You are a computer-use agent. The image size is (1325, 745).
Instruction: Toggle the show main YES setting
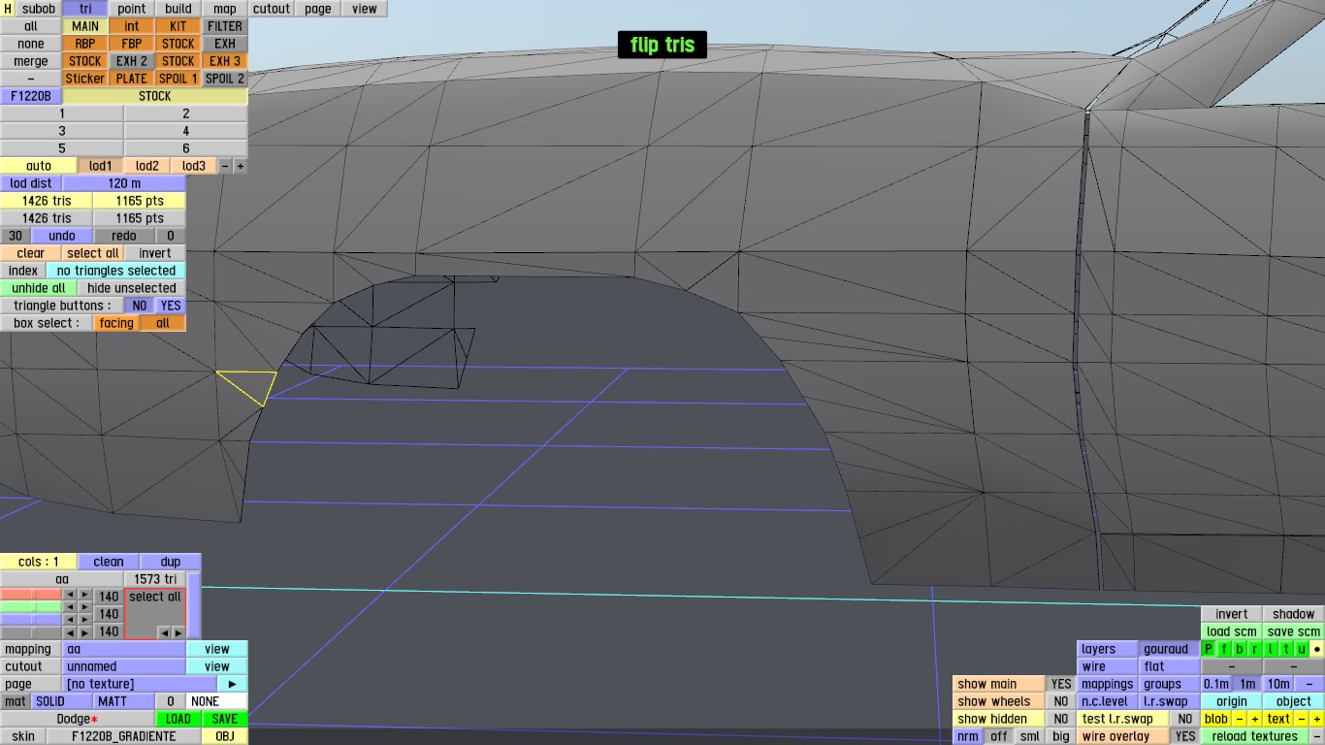pos(1061,684)
